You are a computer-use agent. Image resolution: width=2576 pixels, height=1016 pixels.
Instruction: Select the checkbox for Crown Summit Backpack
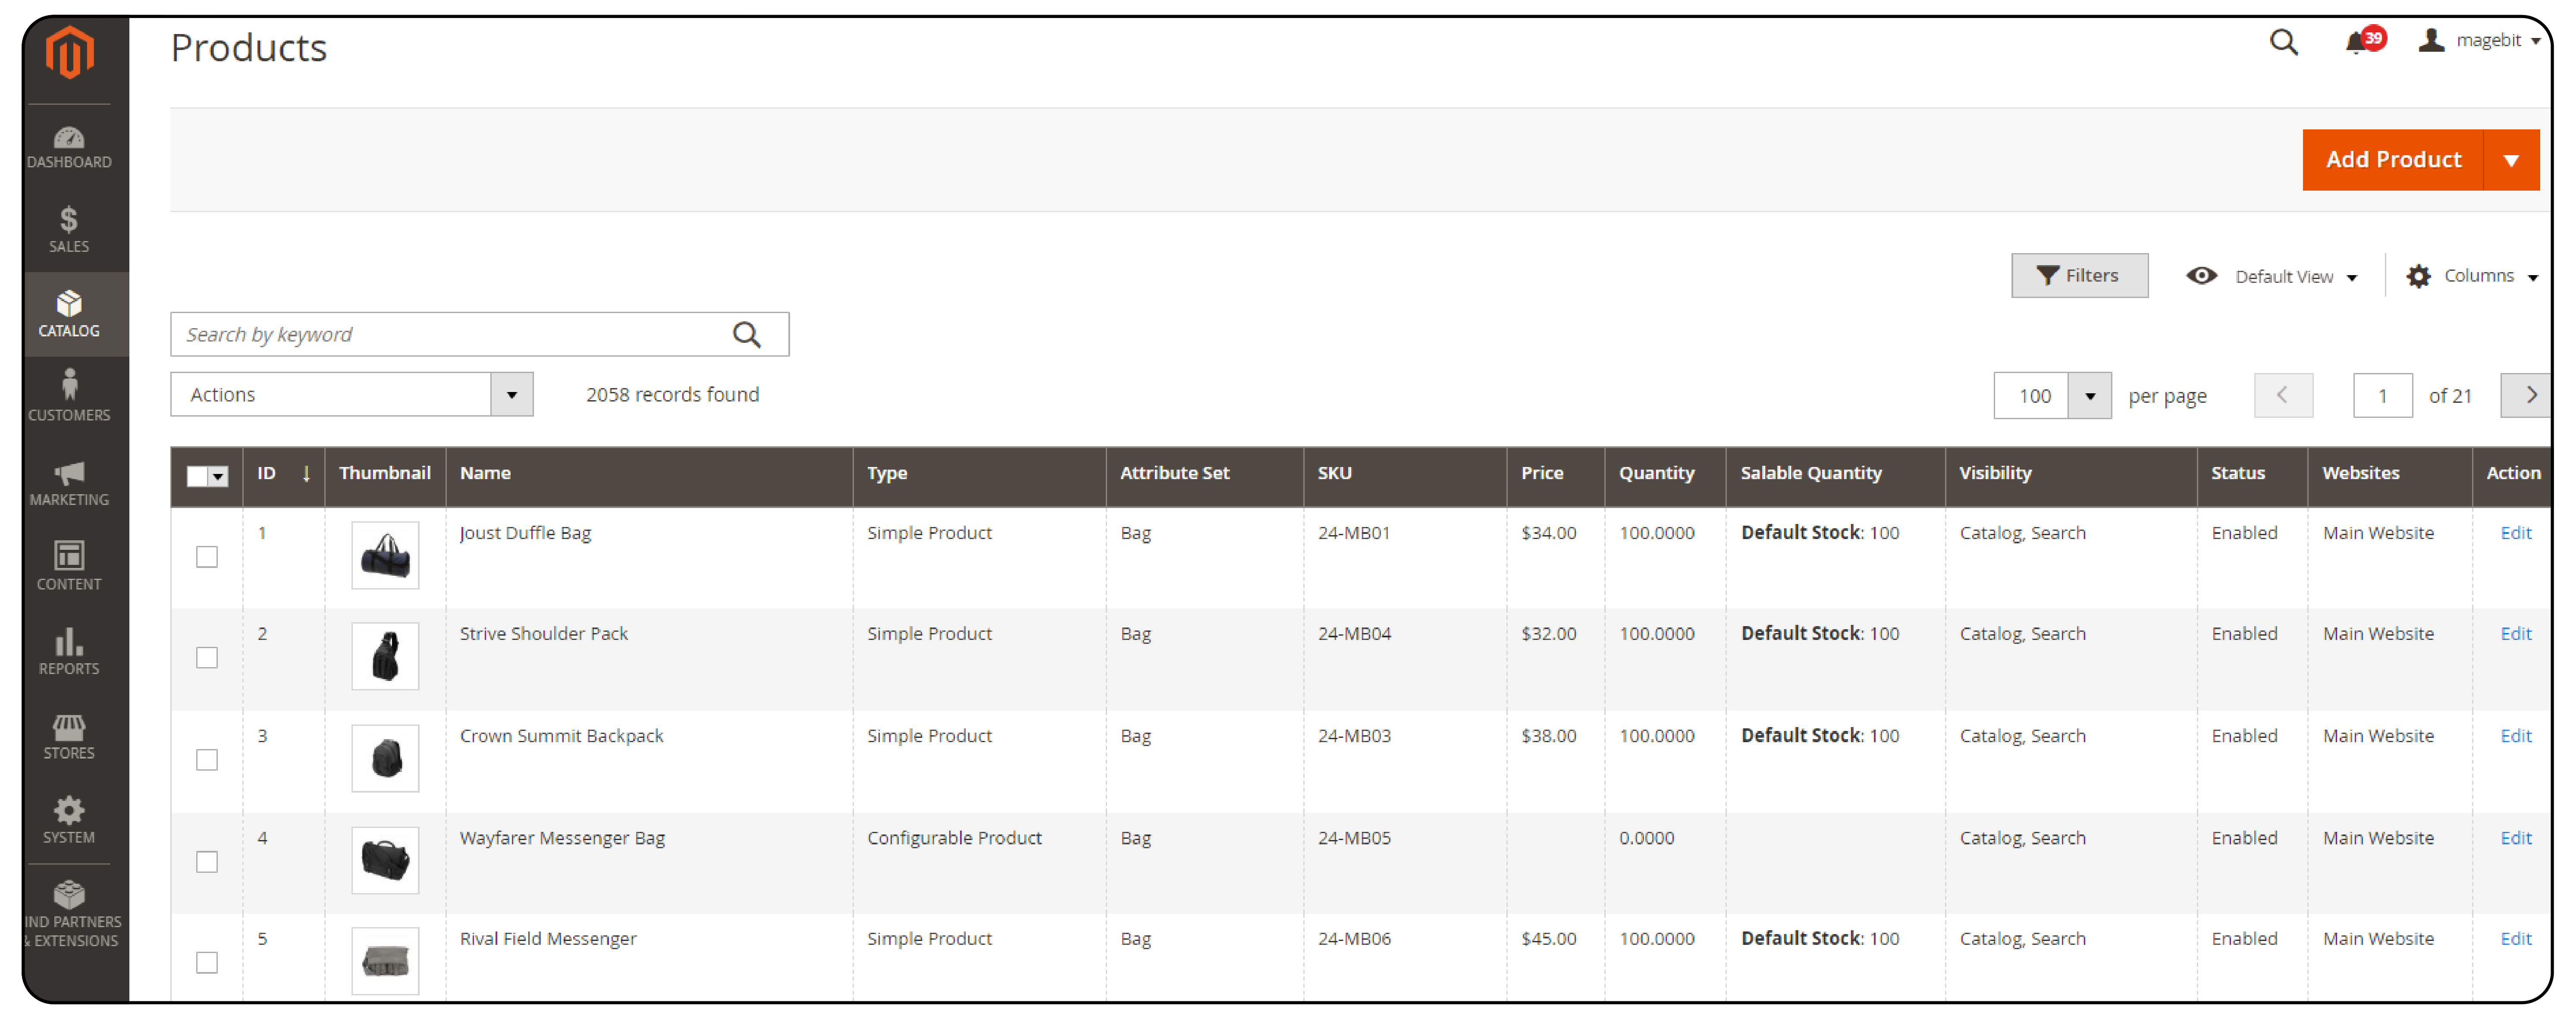(207, 759)
